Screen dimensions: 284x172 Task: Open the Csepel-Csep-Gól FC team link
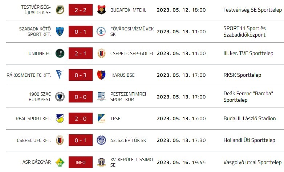(132, 54)
